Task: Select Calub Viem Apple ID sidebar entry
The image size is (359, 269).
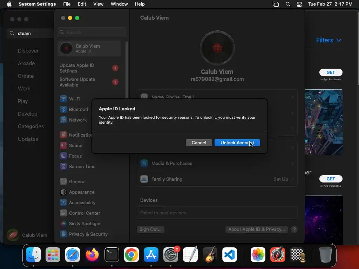Action: coord(89,48)
